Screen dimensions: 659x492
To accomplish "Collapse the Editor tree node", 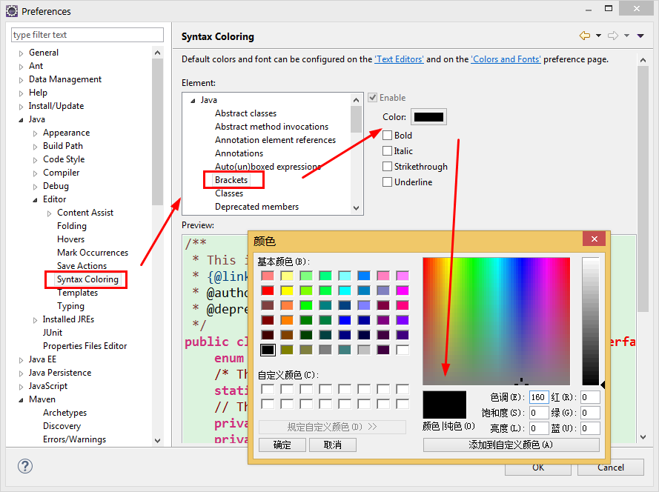I will tap(36, 200).
